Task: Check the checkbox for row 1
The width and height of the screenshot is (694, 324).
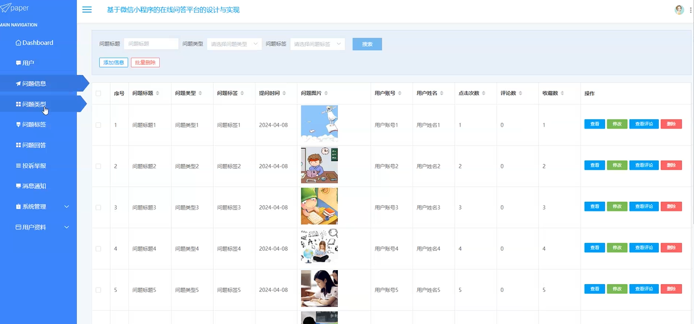Action: point(98,125)
